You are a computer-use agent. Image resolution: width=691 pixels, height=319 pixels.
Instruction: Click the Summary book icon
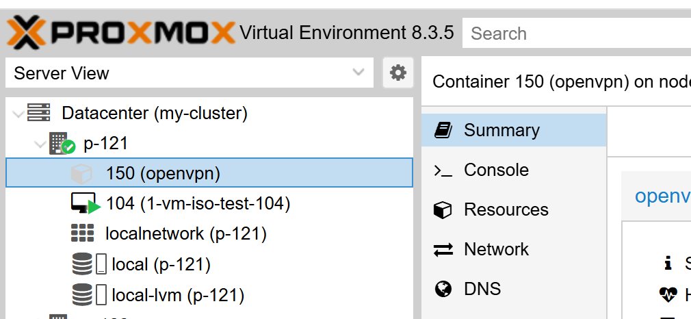[443, 130]
